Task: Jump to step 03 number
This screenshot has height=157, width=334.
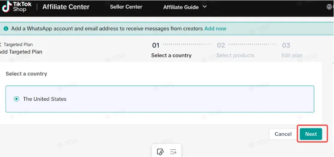Action: pos(286,45)
